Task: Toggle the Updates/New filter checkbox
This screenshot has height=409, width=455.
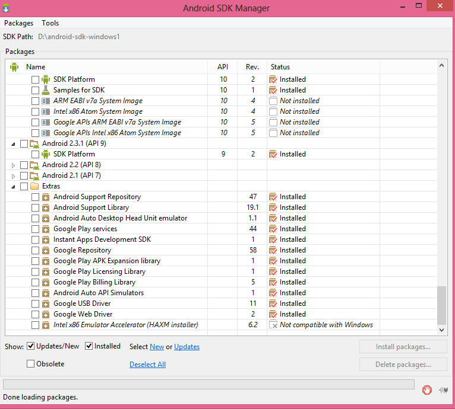Action: click(x=30, y=346)
